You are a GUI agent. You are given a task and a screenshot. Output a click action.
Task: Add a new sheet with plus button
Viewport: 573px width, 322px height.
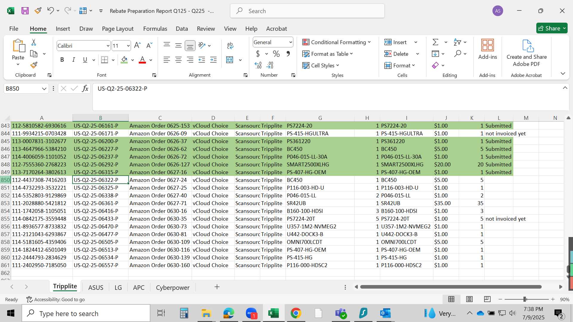[x=217, y=287]
